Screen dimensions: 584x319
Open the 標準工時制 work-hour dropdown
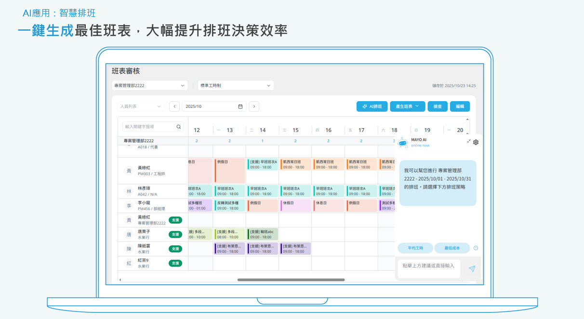(235, 85)
